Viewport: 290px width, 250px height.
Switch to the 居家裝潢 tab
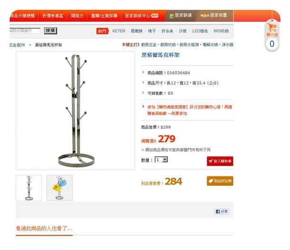(x=181, y=16)
